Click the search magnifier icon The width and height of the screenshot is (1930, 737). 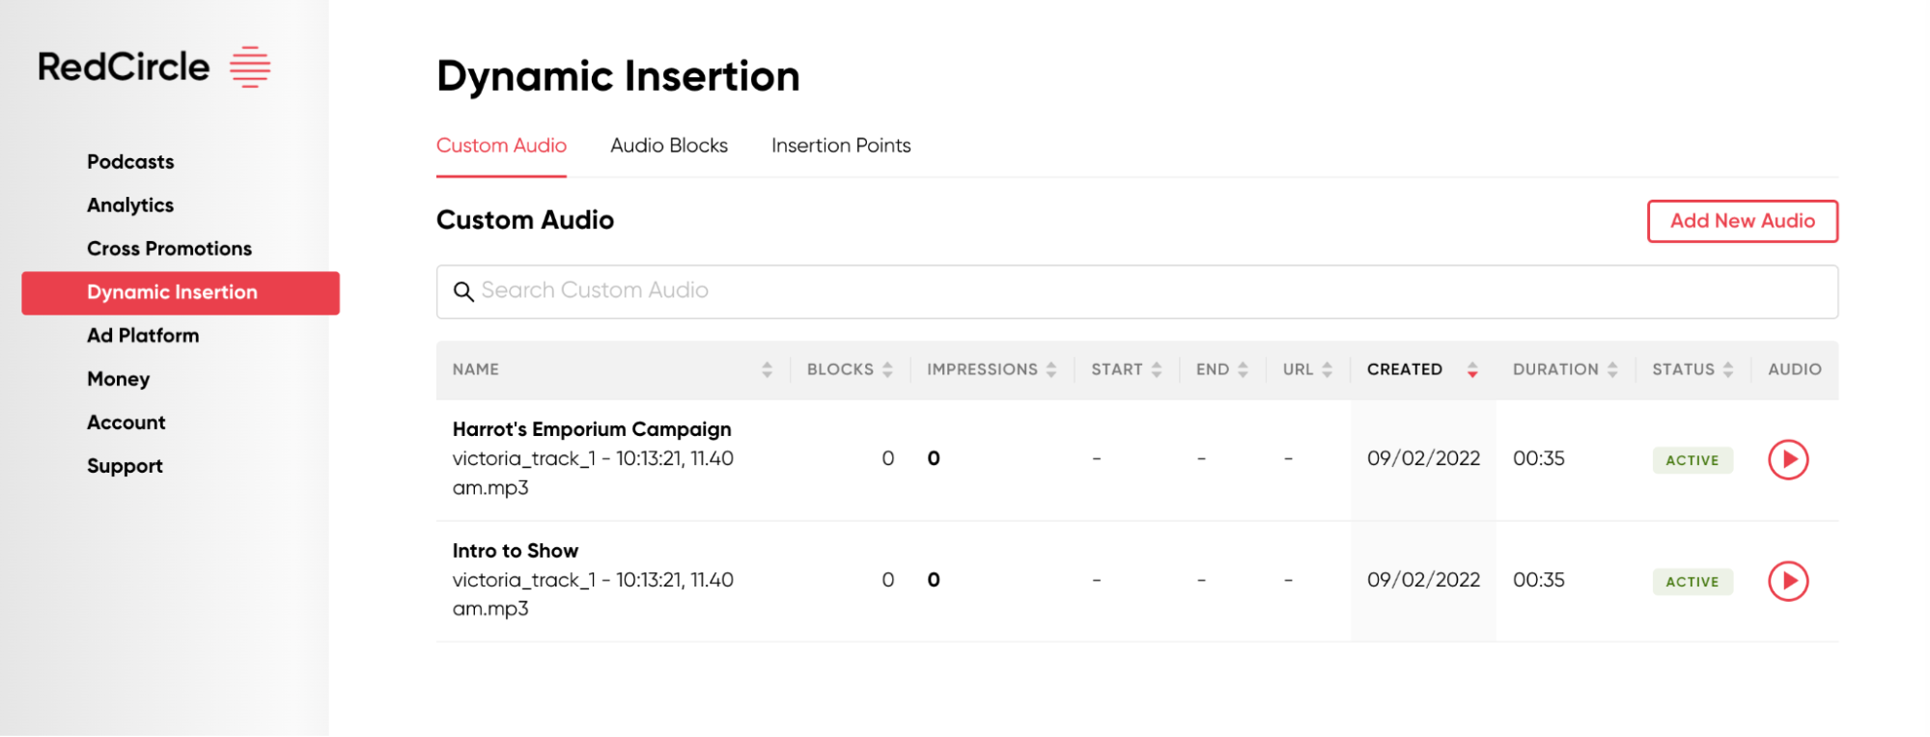pos(464,290)
